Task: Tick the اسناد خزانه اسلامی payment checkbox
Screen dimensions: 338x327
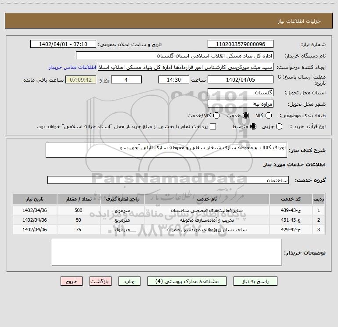Action: click(x=213, y=126)
